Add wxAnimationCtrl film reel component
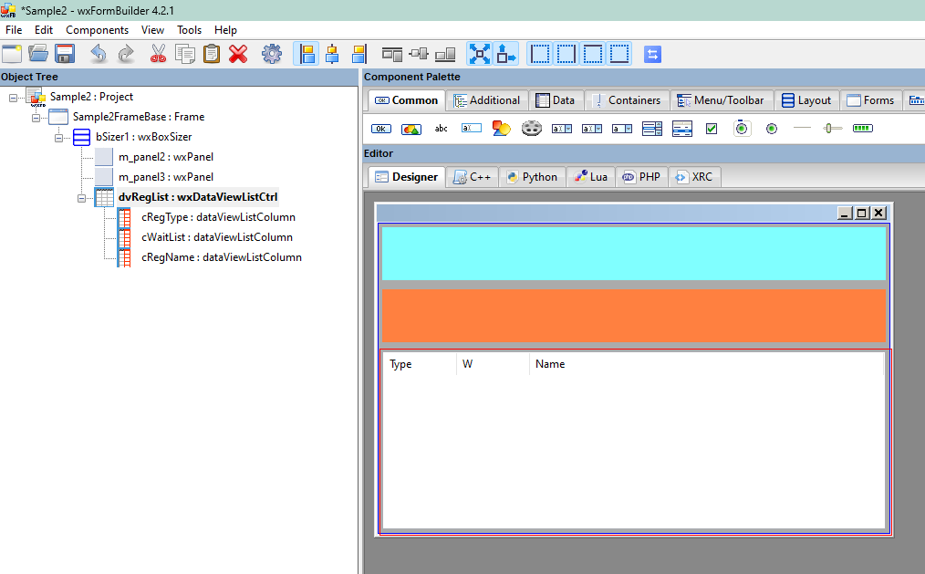The width and height of the screenshot is (925, 574). [532, 129]
